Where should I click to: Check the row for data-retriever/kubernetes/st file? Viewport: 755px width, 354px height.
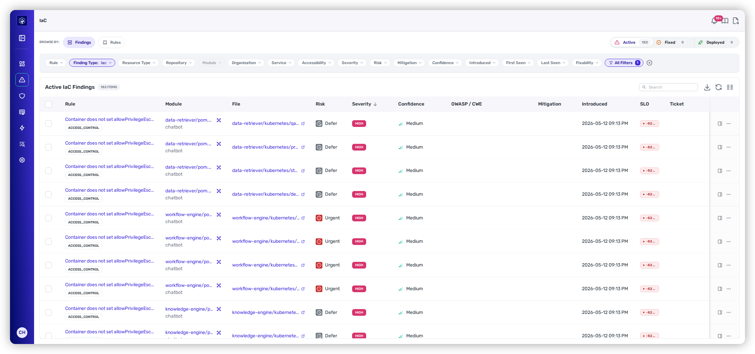(x=48, y=171)
